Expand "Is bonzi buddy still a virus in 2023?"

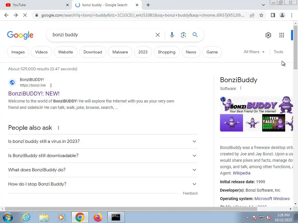click(103, 141)
